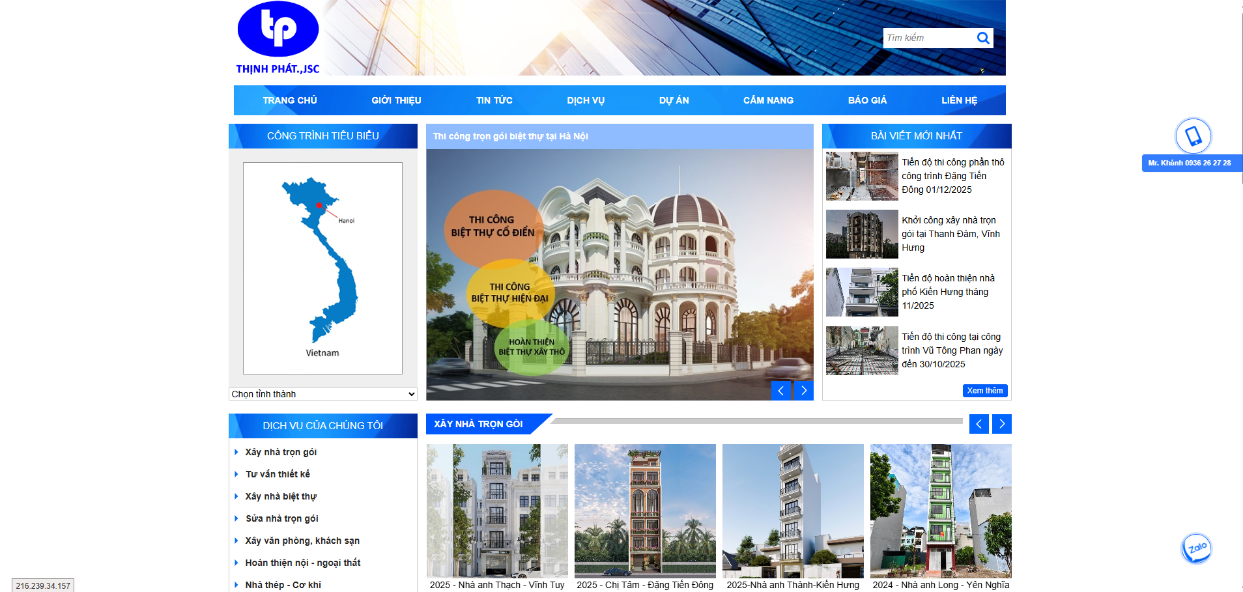Click the Mr. Khánh phone number label
The width and height of the screenshot is (1243, 592).
[1190, 163]
